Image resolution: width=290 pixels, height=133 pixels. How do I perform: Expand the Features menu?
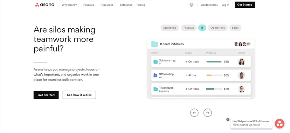coord(90,5)
